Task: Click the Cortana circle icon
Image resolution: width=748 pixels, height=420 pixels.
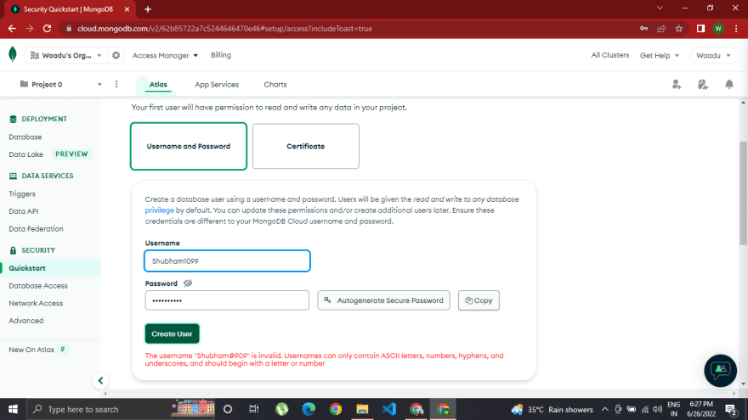Action: (x=228, y=409)
